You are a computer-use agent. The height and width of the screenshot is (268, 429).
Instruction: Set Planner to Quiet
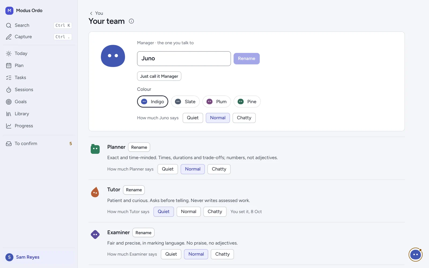click(168, 169)
